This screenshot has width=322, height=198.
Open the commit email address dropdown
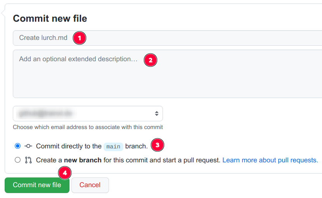[x=88, y=114]
